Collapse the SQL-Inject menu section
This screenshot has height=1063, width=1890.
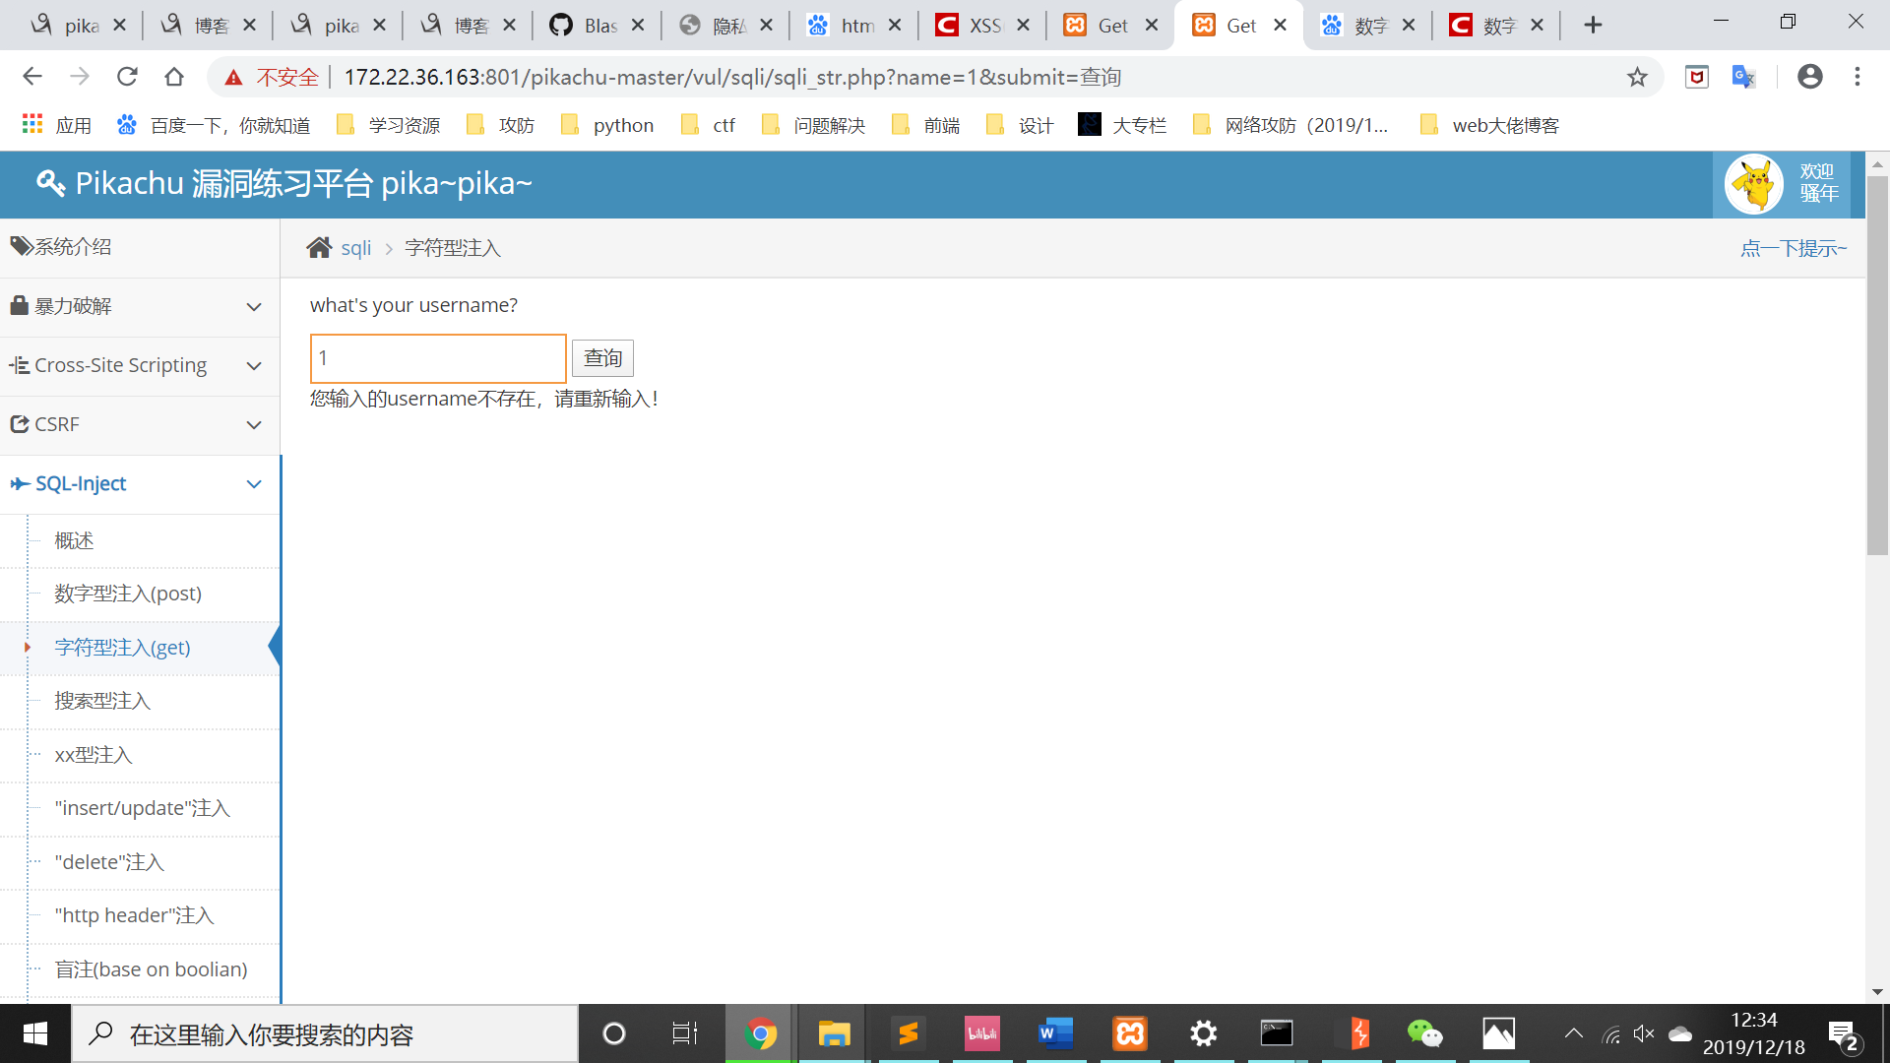point(140,483)
